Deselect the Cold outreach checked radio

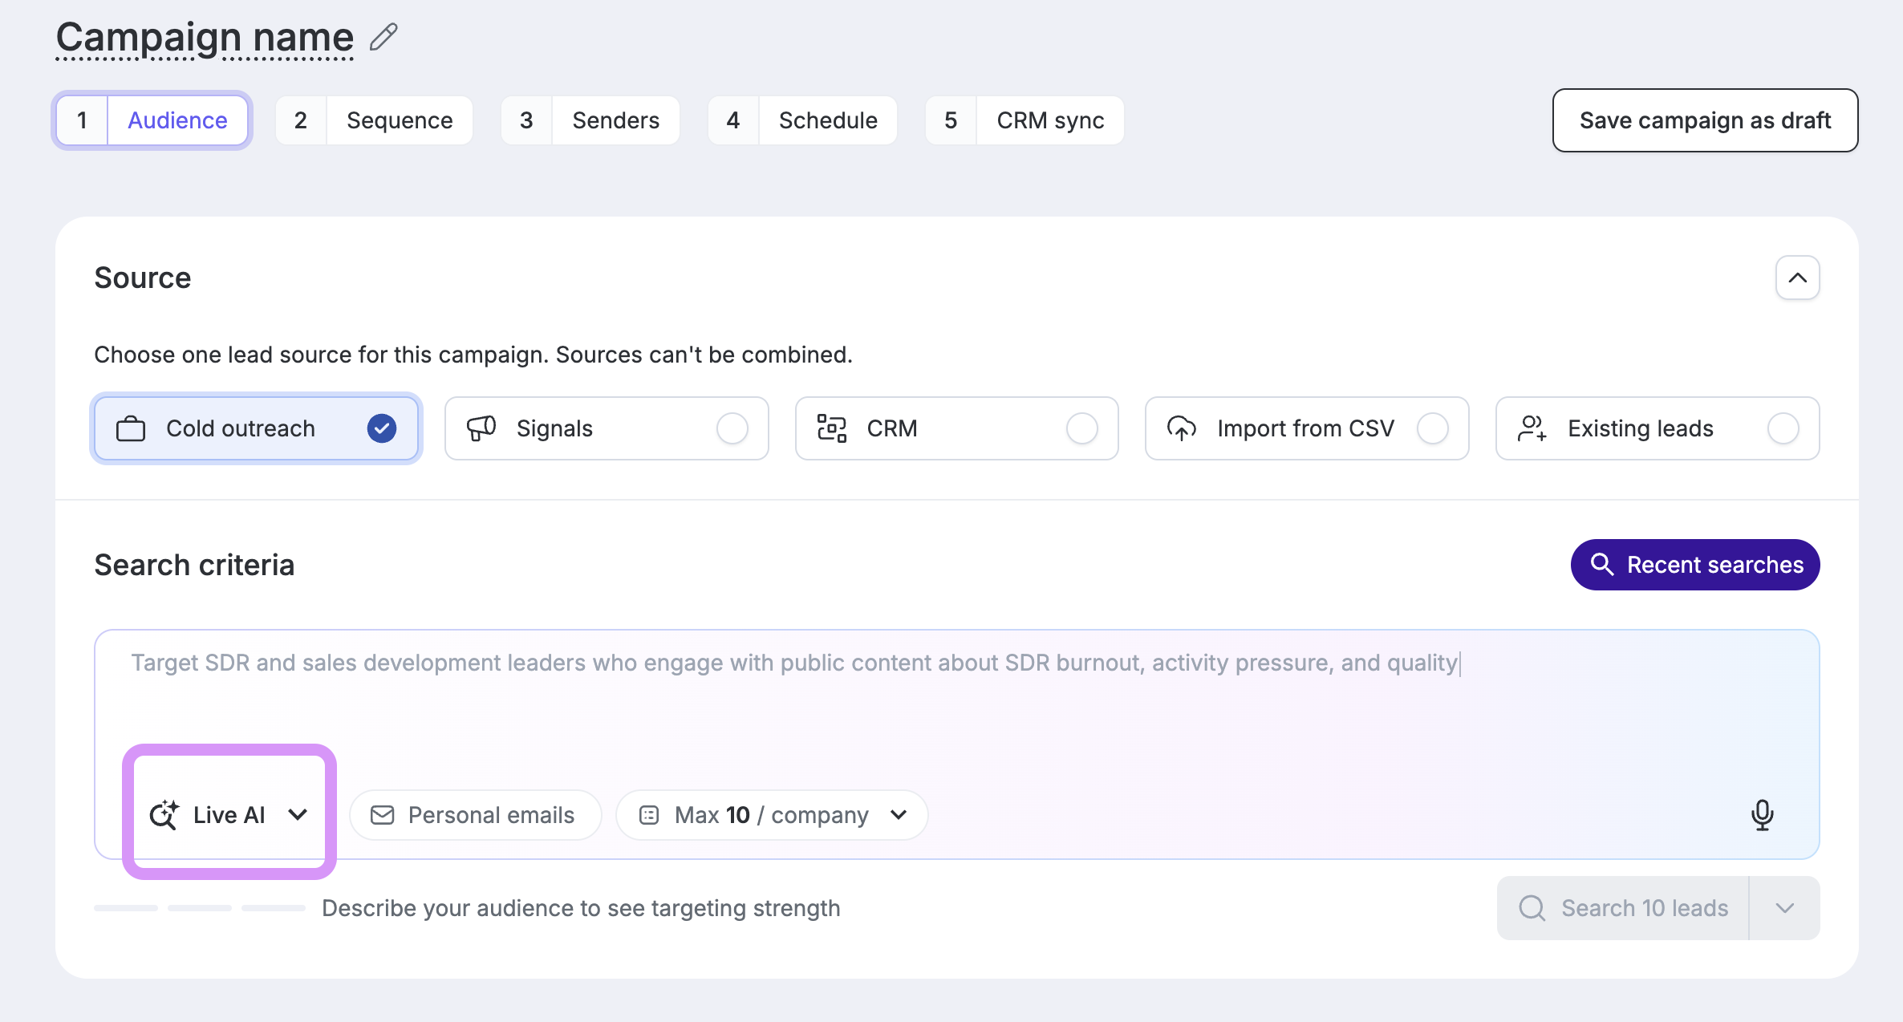point(382,428)
